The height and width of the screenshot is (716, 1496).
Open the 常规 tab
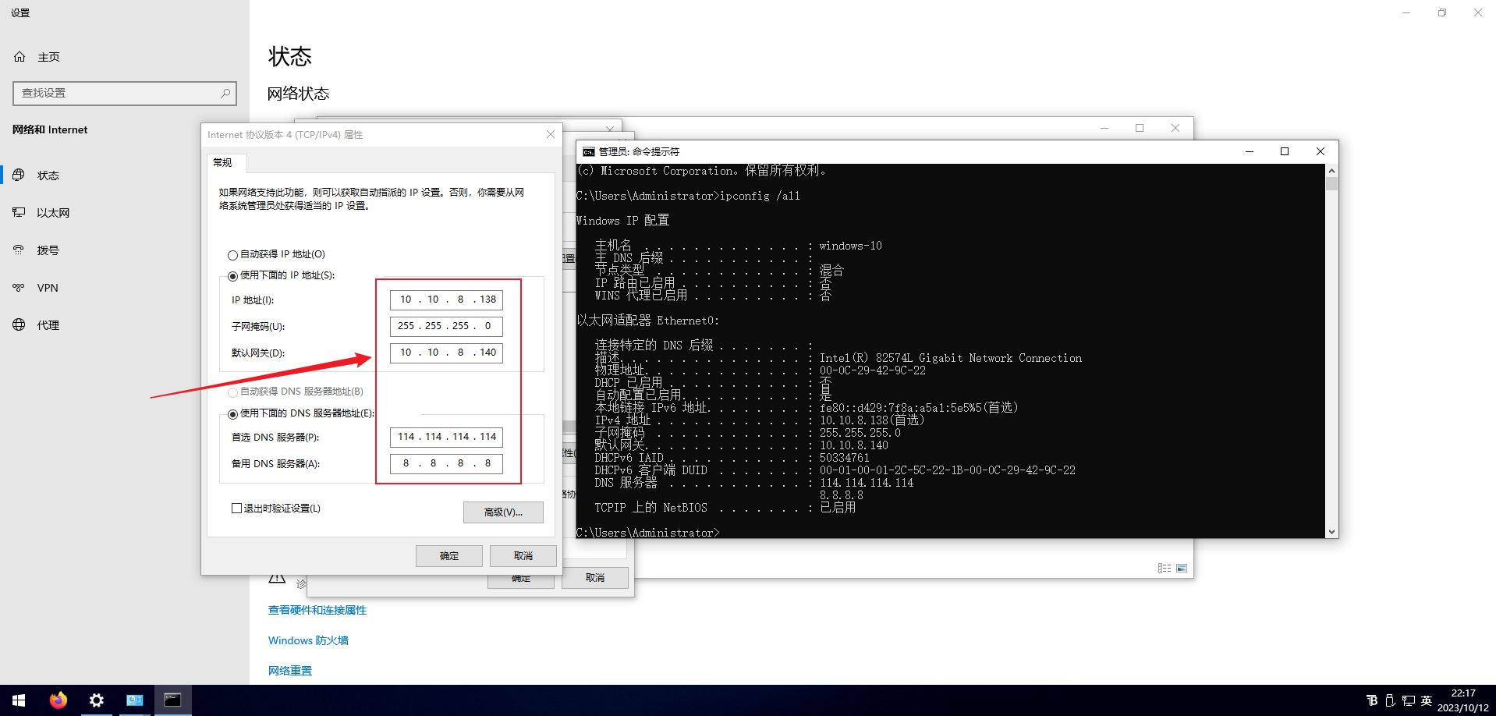(226, 162)
